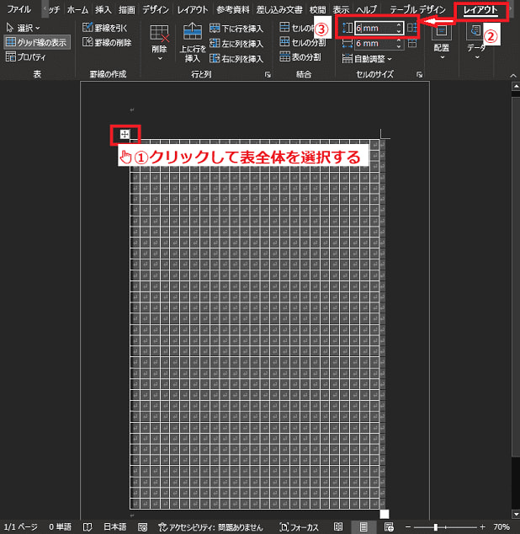The width and height of the screenshot is (520, 534).
Task: Click the zoom slider in status bar
Action: [x=436, y=526]
